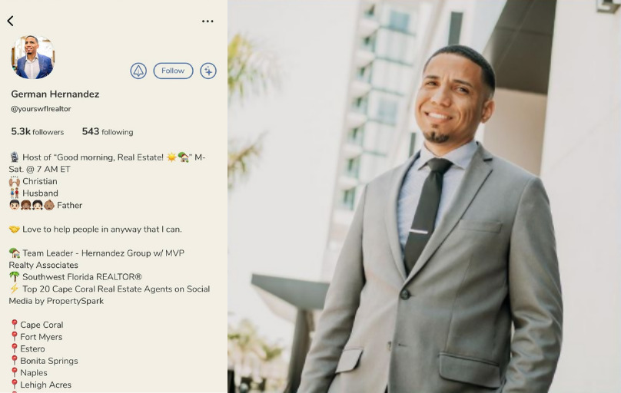
Task: Tap the house emoji by Team Leader
Action: [x=15, y=253]
